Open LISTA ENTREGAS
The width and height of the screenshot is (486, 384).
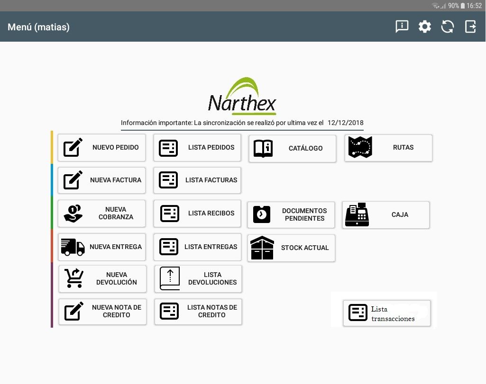point(197,247)
